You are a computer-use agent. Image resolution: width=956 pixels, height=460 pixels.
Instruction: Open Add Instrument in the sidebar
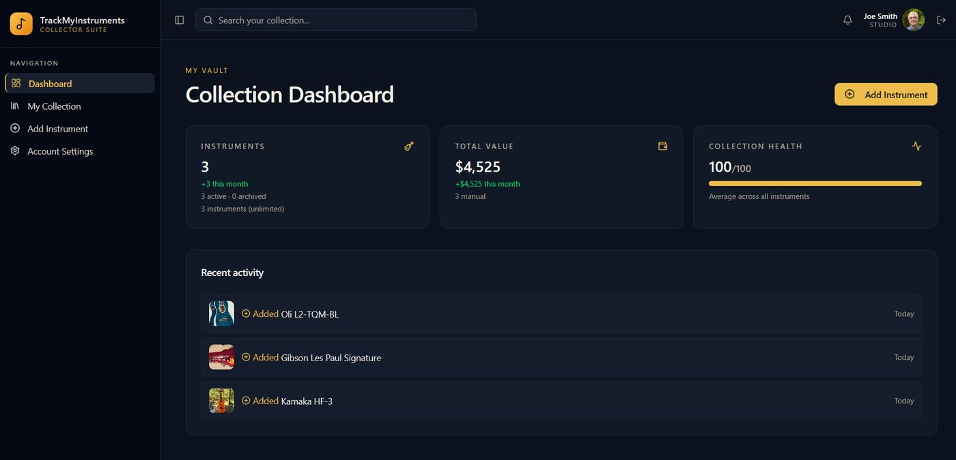point(80,129)
